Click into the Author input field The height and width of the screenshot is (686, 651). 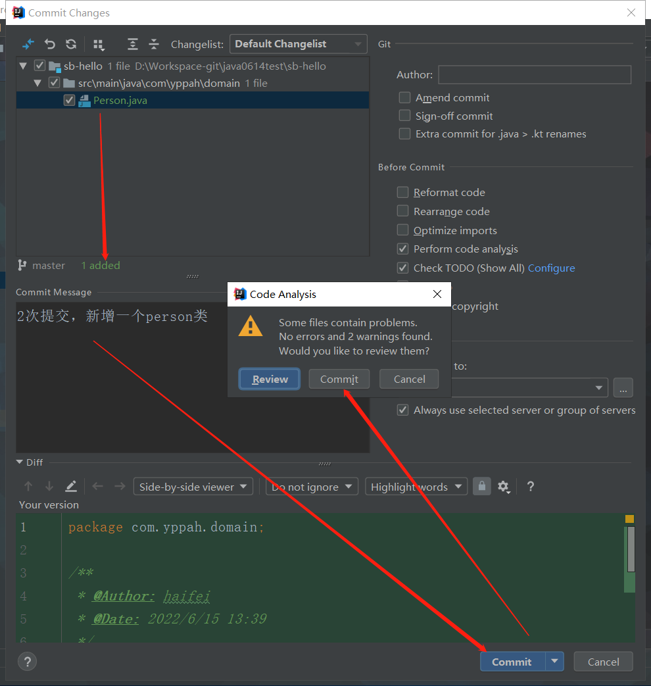click(534, 75)
